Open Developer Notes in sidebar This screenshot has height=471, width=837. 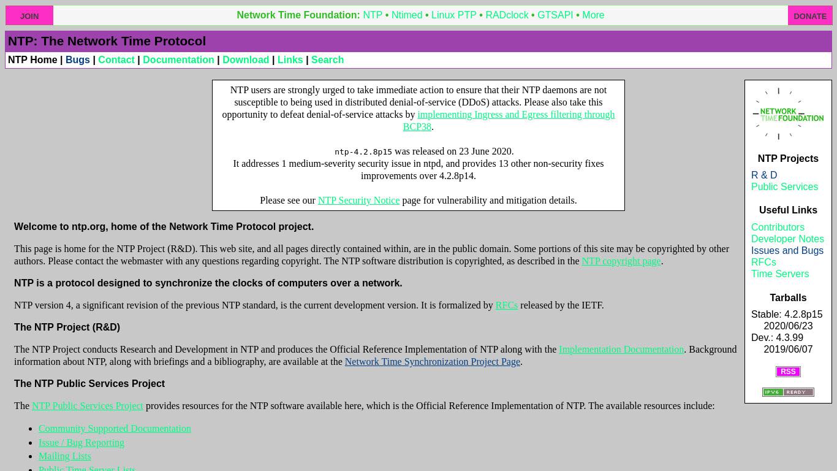pyautogui.click(x=787, y=239)
